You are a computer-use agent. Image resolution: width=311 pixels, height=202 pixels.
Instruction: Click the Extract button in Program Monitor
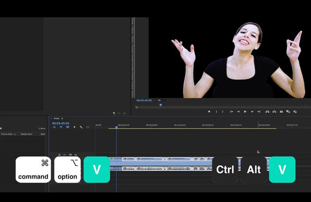pos(274,112)
